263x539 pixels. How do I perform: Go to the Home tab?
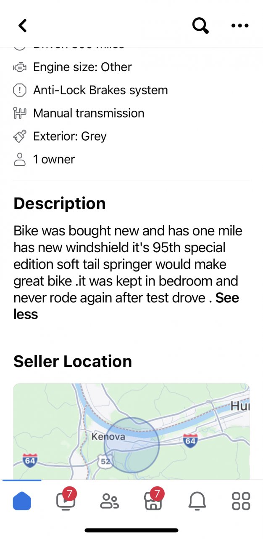[x=22, y=501]
